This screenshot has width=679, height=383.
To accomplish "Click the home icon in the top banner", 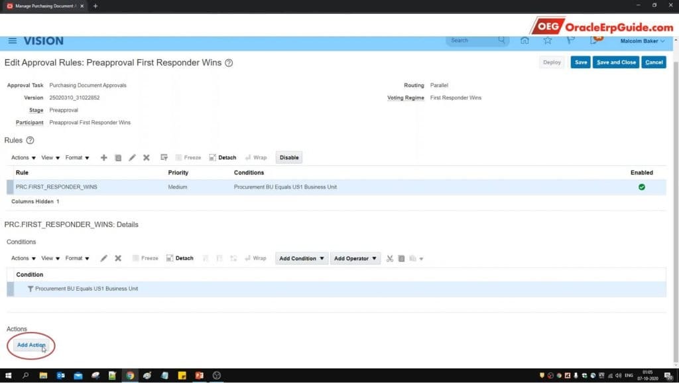I will point(525,40).
